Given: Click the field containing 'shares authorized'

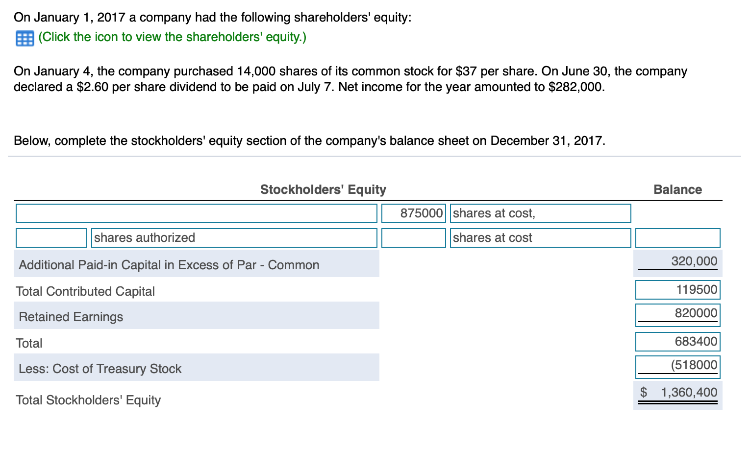Looking at the screenshot, I should pos(234,237).
